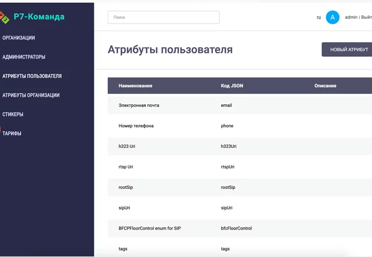Click the Р7-Команда logo icon
Viewport: 372px width, 257px height.
point(5,17)
